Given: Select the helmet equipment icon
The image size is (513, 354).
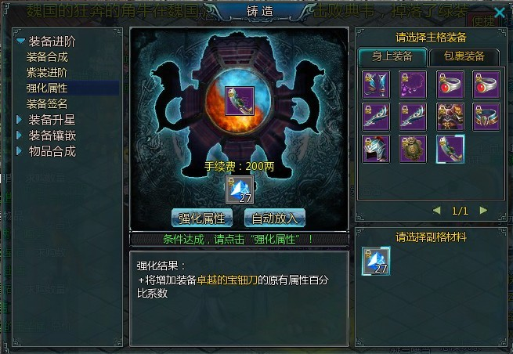Looking at the screenshot, I should [x=376, y=149].
